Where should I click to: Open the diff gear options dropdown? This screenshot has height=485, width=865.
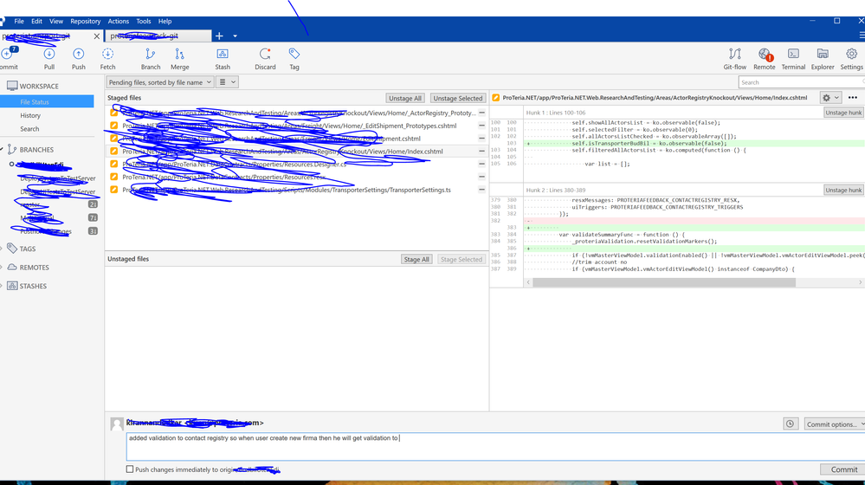[x=830, y=98]
